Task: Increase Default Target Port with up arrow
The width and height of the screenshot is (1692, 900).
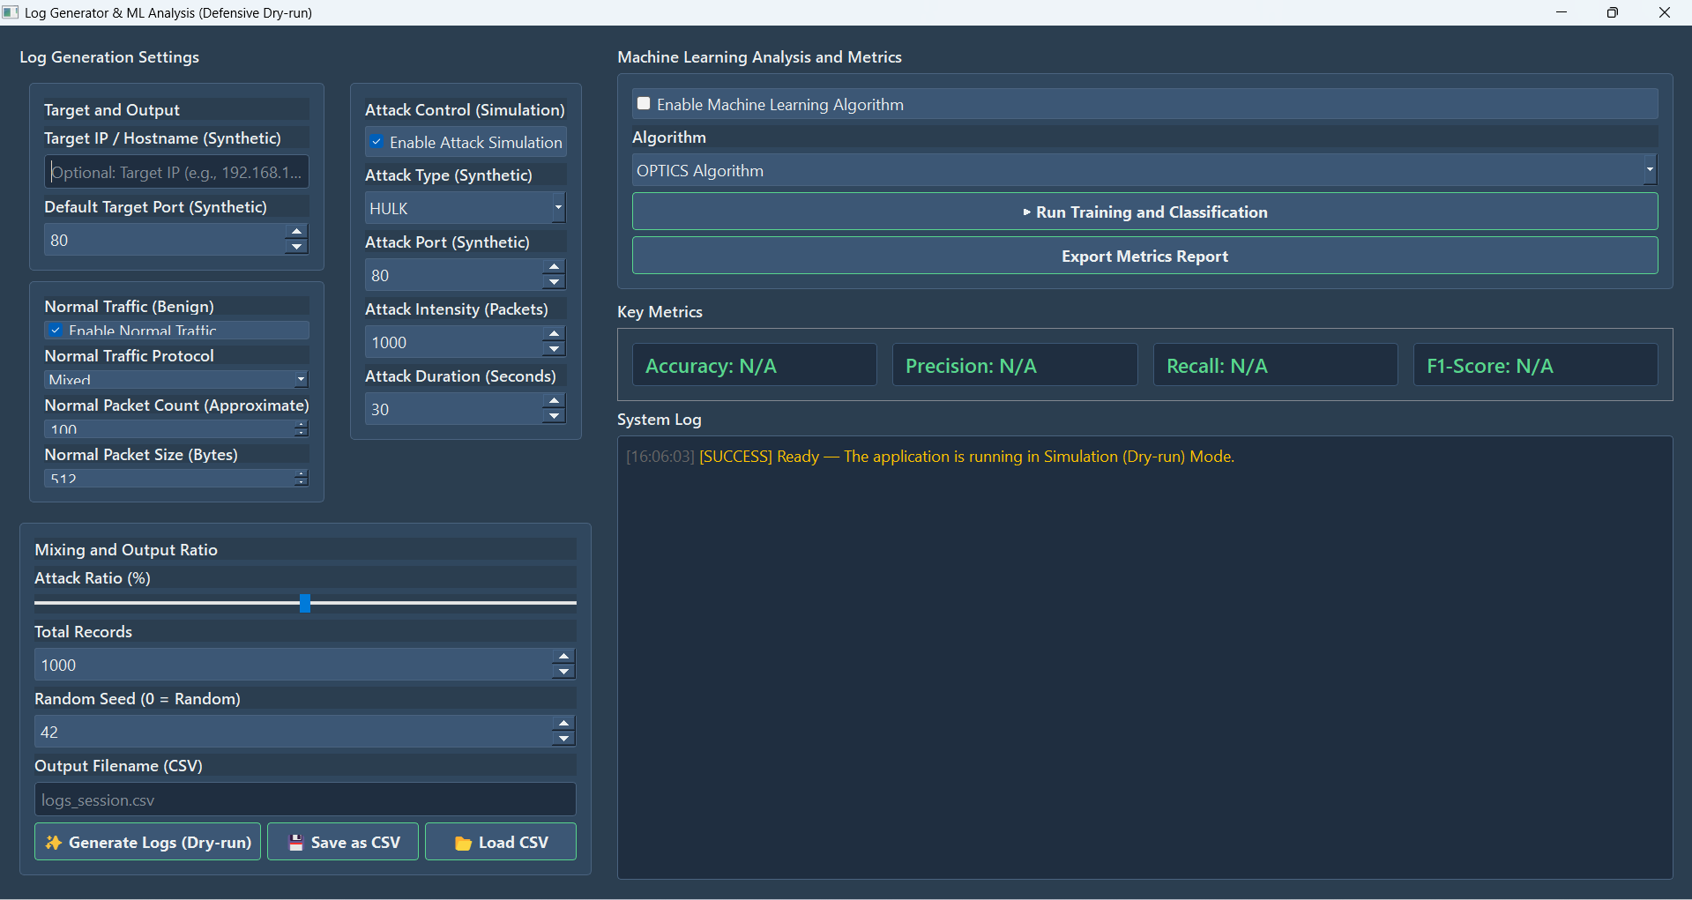Action: pos(296,232)
